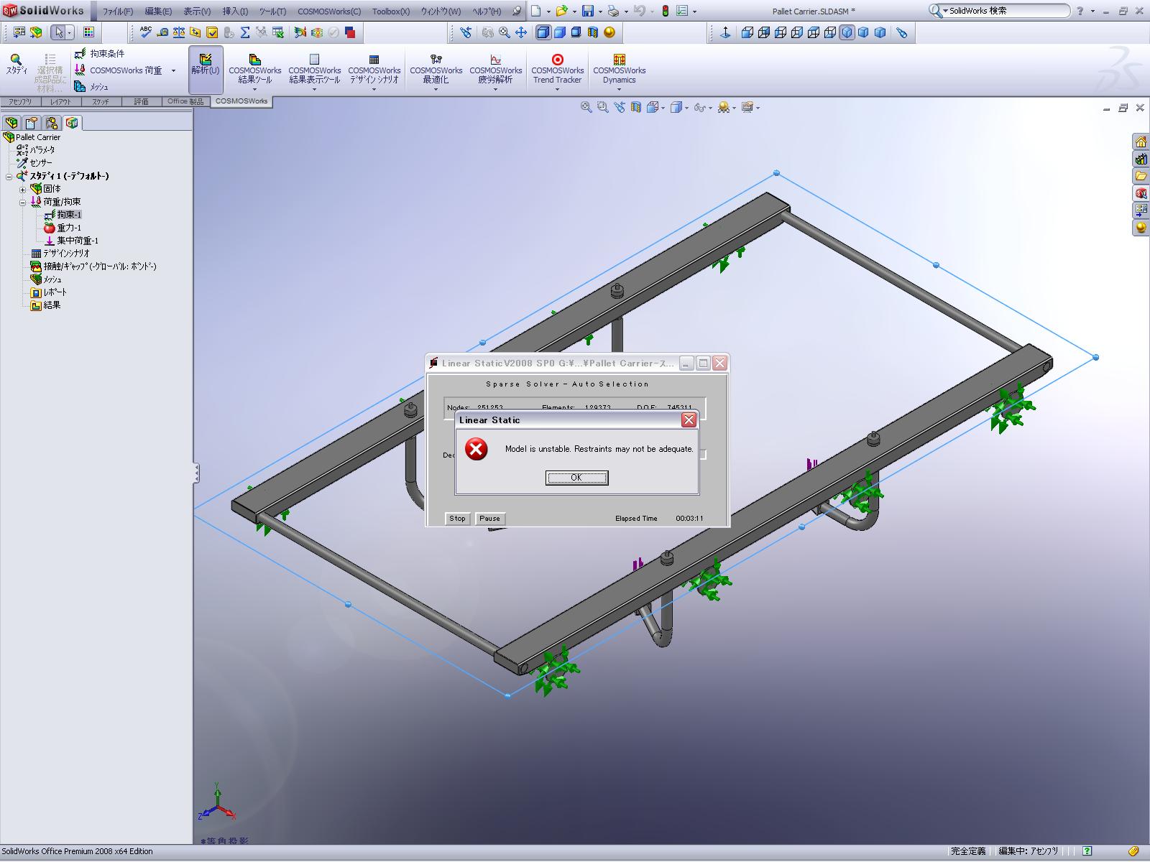This screenshot has height=862, width=1150.
Task: Toggle section view display
Action: coord(593,32)
